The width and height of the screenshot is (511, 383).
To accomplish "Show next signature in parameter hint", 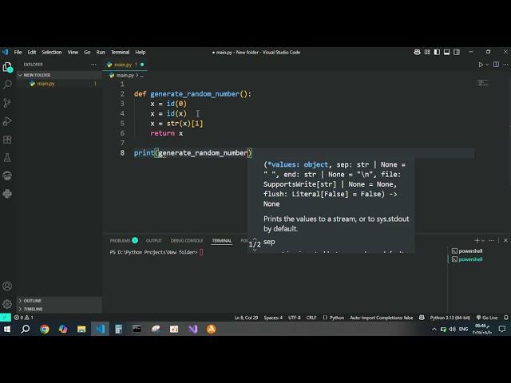I will [x=255, y=250].
